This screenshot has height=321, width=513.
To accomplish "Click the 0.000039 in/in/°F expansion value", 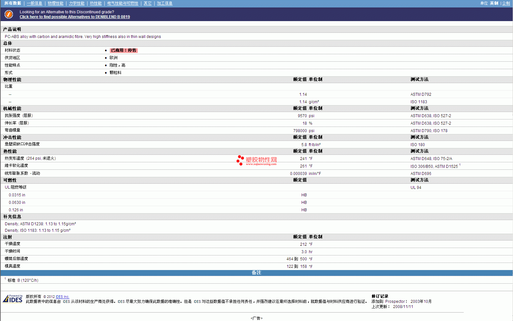I will 306,174.
